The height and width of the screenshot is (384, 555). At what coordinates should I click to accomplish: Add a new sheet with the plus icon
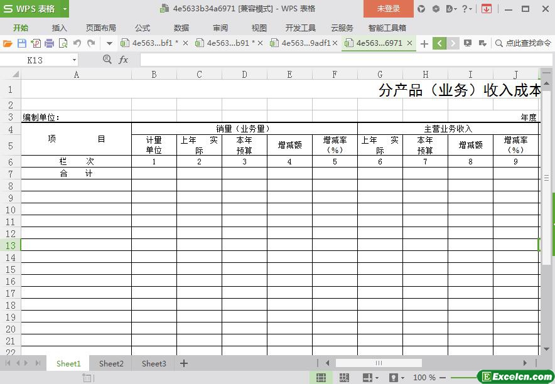point(184,363)
